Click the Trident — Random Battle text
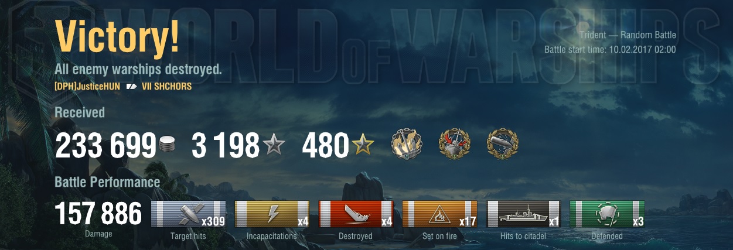Image resolution: width=733 pixels, height=250 pixels. [x=626, y=35]
